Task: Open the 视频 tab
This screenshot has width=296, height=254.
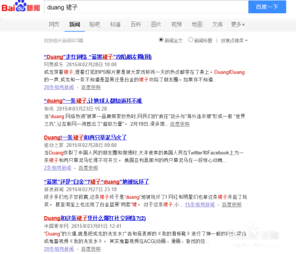Action: pyautogui.click(x=176, y=24)
